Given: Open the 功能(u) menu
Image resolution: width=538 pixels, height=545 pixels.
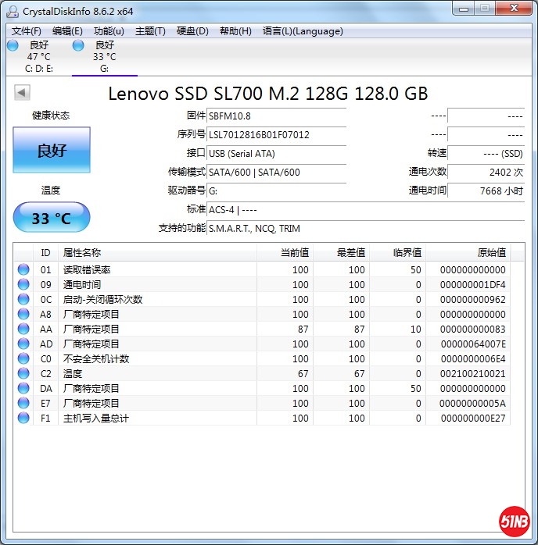Looking at the screenshot, I should tap(109, 31).
